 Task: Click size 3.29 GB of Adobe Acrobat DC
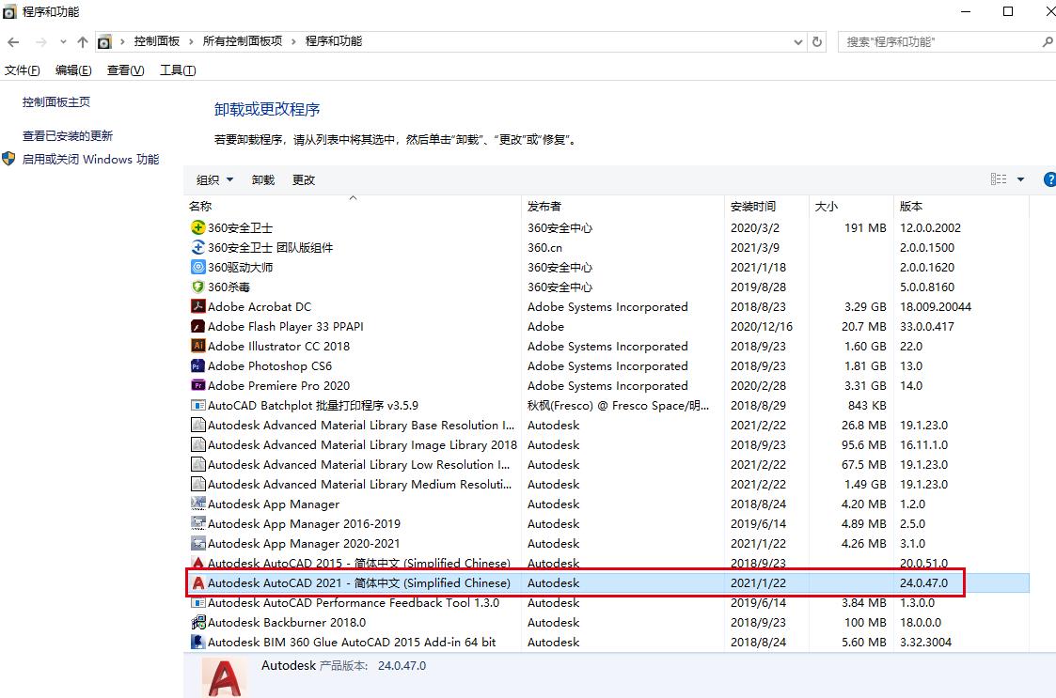tap(865, 306)
